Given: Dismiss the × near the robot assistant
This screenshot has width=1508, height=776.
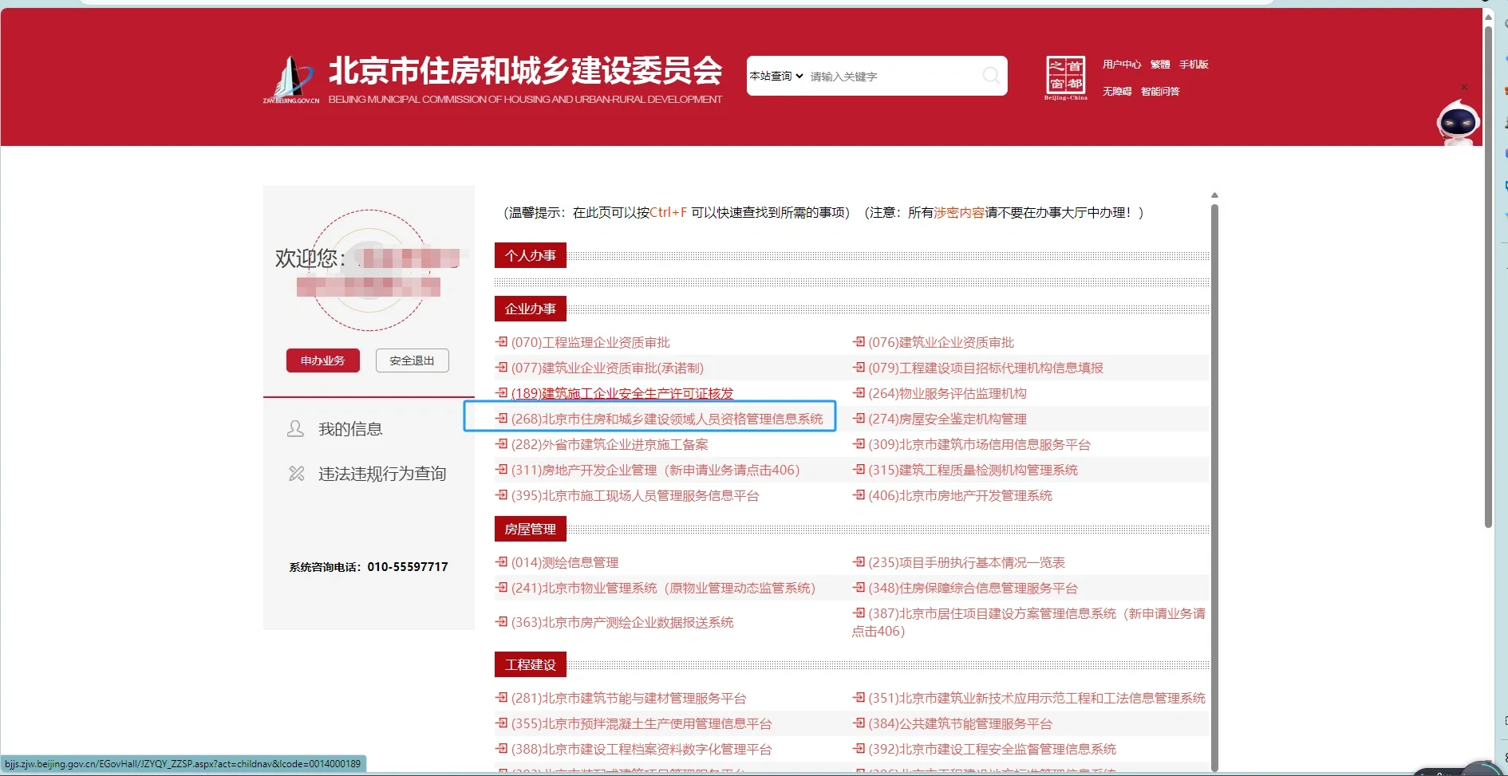Looking at the screenshot, I should [1465, 88].
